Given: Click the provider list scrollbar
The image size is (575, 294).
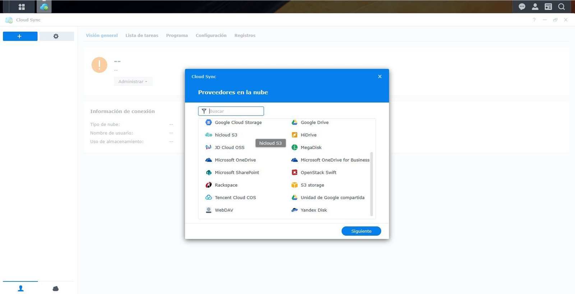Looking at the screenshot, I should point(372,184).
